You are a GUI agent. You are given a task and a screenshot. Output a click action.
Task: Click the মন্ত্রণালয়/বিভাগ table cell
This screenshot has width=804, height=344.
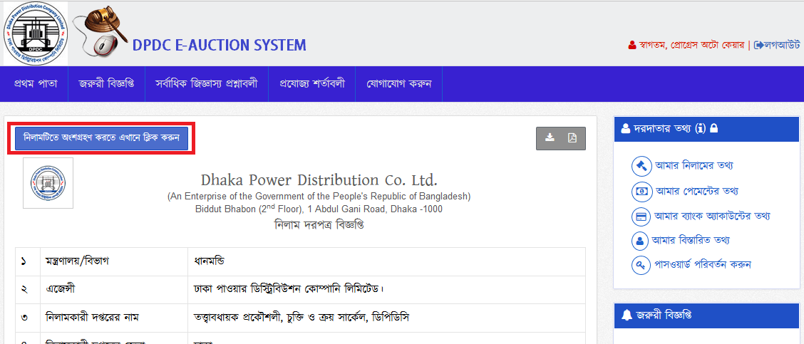coord(114,261)
